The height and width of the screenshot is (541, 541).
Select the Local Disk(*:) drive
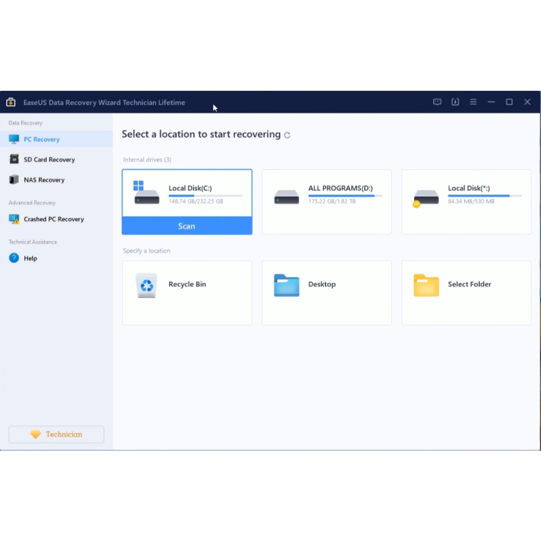(467, 202)
